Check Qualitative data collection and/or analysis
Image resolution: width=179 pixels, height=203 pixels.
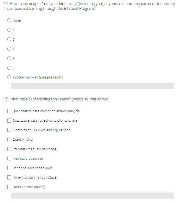[x=9, y=120]
